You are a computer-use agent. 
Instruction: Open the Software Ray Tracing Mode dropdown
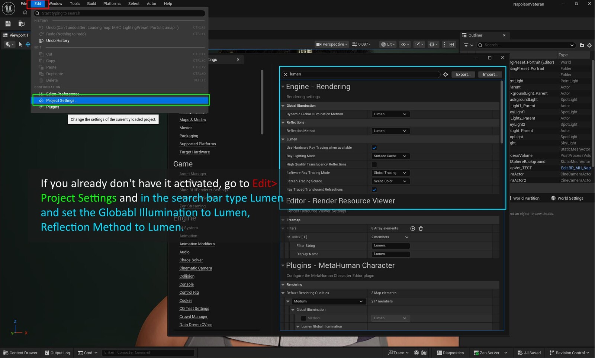point(390,173)
